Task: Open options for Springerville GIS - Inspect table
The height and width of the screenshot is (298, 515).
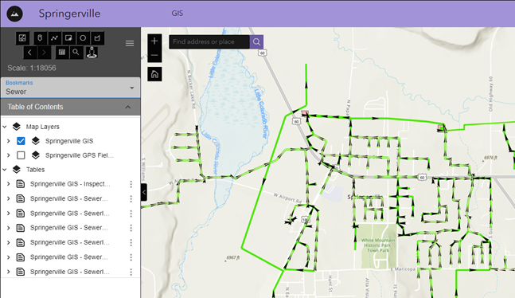Action: (131, 184)
